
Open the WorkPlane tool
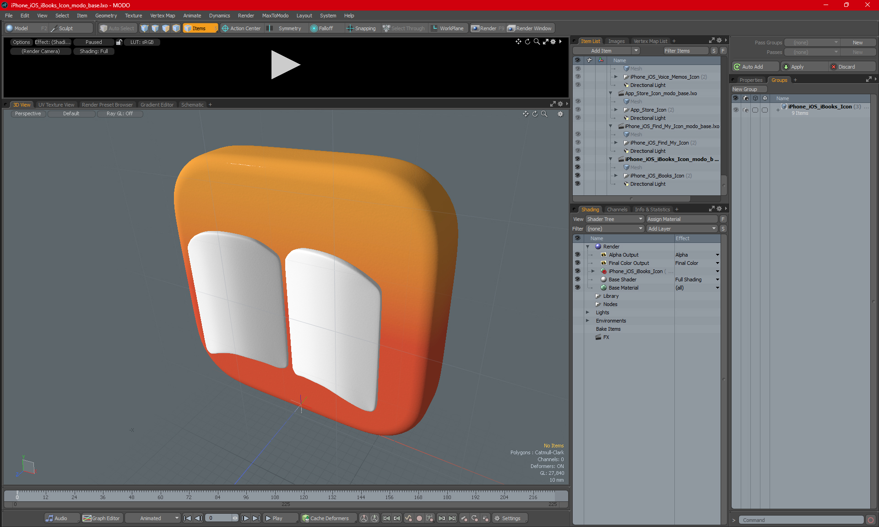pos(447,28)
